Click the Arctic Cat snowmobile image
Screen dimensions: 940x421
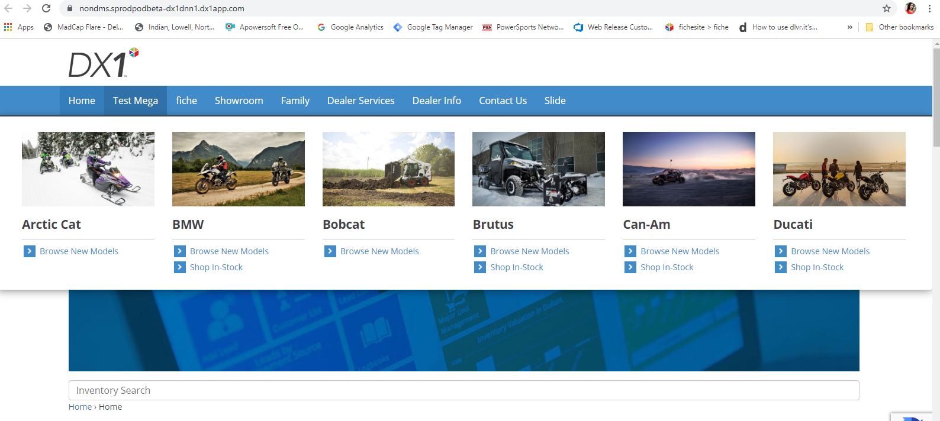[88, 169]
